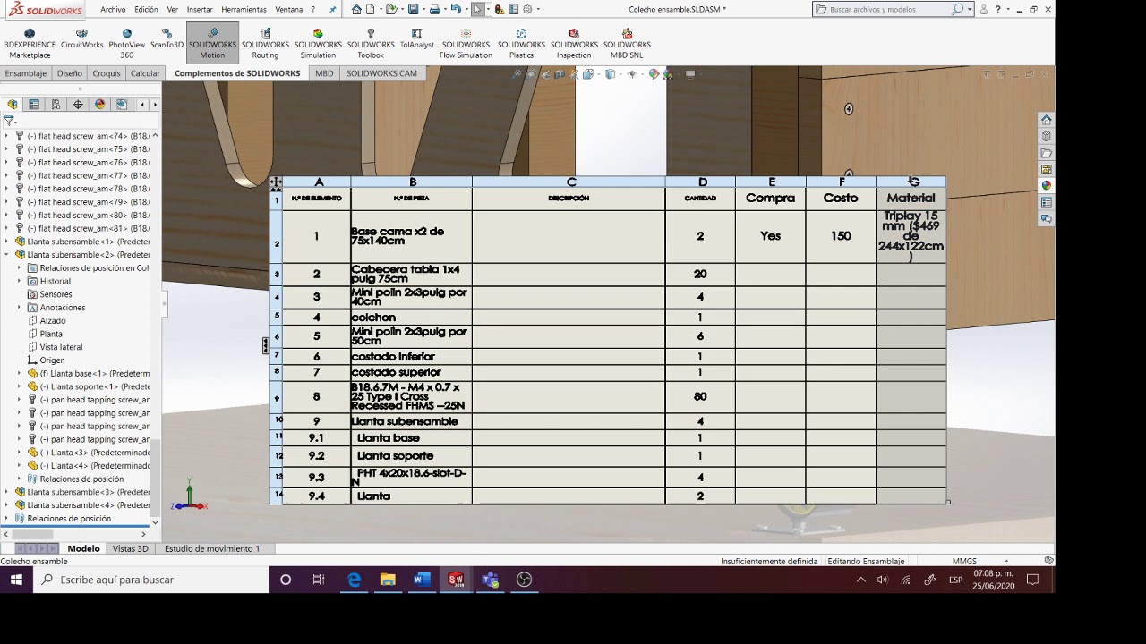This screenshot has width=1146, height=644.
Task: Expand the Anotaciones folder
Action: click(x=20, y=308)
